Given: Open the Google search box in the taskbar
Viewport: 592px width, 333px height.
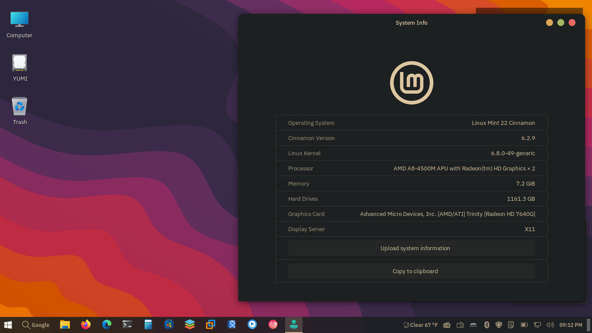Looking at the screenshot, I should [36, 325].
